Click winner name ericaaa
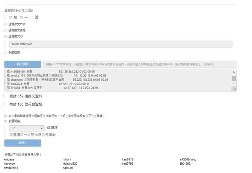Image resolution: width=252 pixels, height=173 pixels. click(x=10, y=159)
